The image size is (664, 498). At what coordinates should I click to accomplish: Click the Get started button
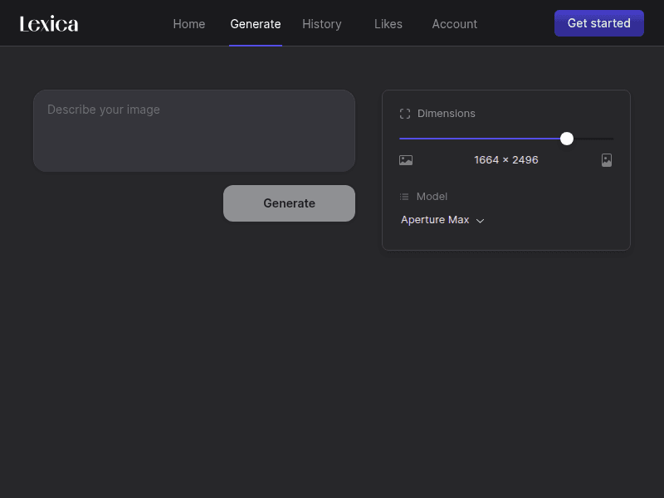pyautogui.click(x=598, y=23)
